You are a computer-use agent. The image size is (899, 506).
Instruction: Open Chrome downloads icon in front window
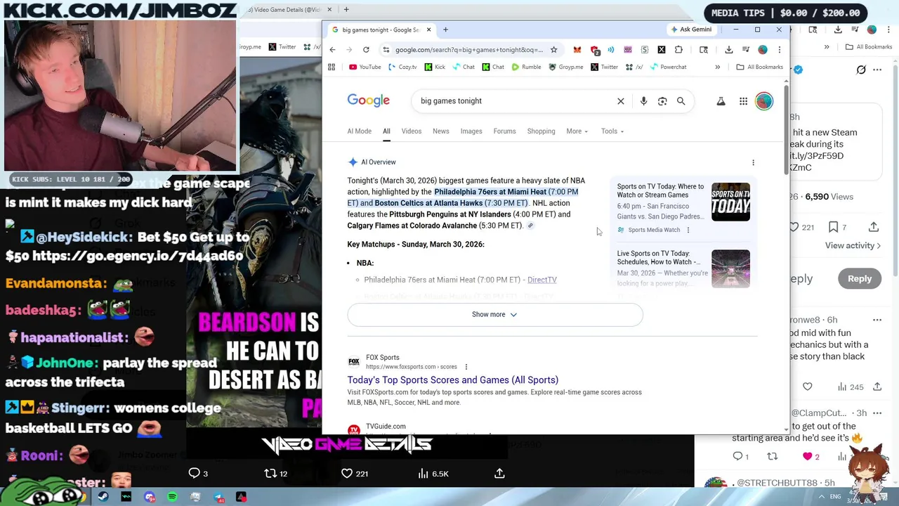click(x=728, y=50)
